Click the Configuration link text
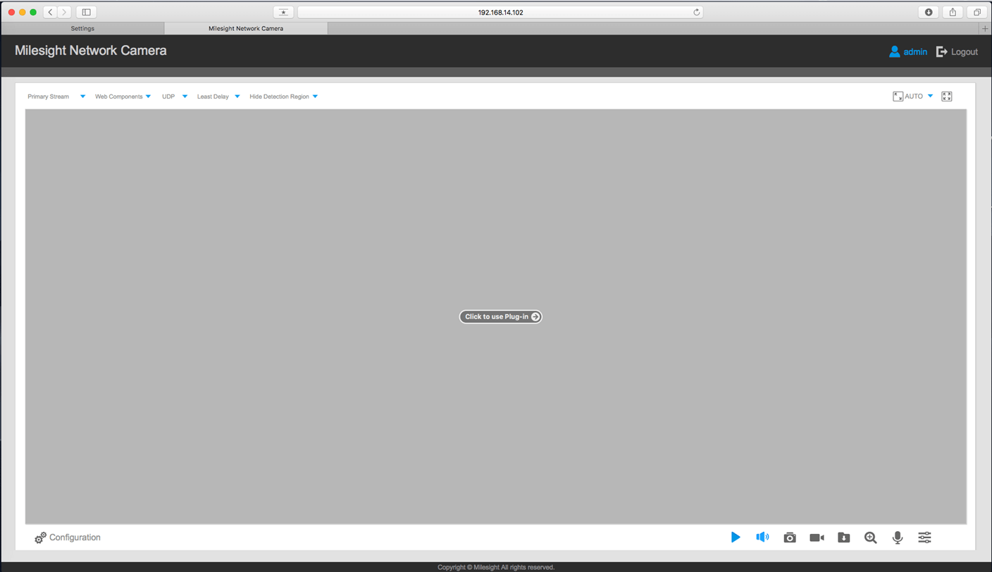 75,537
